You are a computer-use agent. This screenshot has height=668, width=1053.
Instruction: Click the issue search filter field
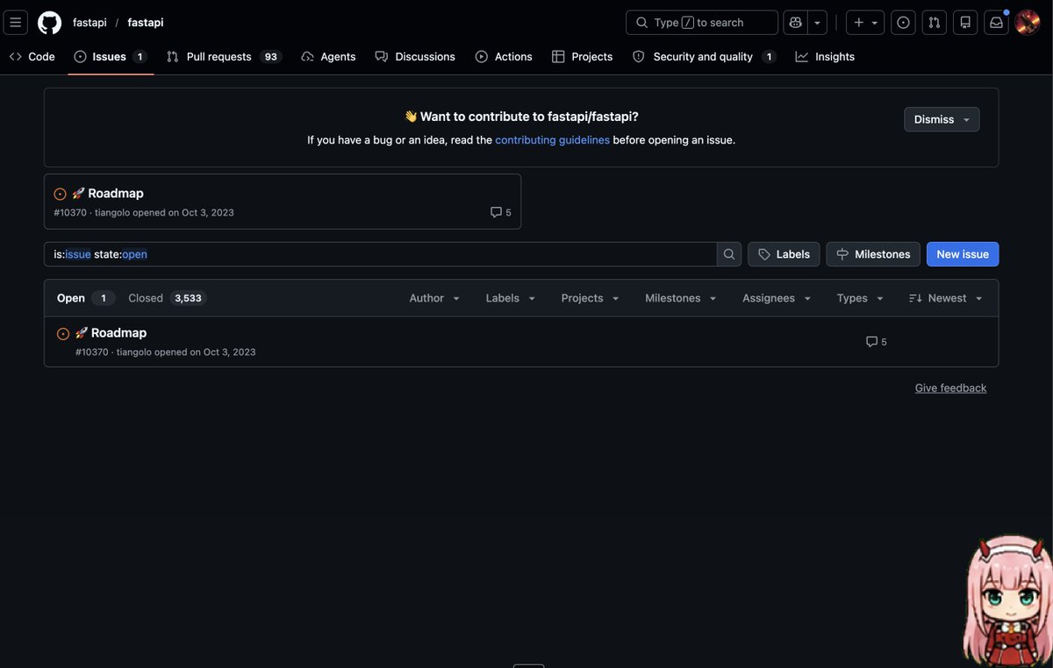click(380, 254)
